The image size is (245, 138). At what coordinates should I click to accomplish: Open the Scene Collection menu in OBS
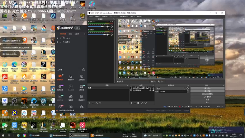[123, 17]
